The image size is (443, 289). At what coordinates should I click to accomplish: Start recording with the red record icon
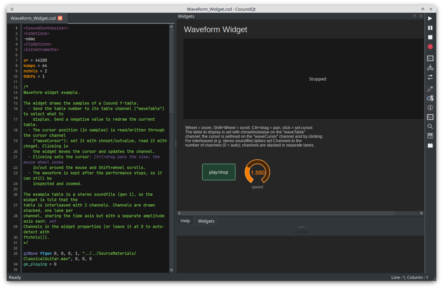[x=430, y=47]
